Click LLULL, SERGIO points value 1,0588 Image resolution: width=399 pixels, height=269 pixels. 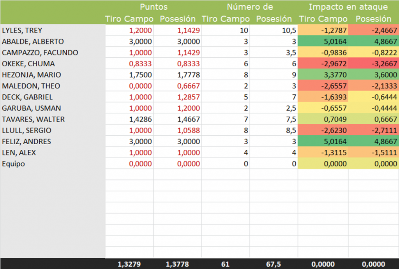178,131
